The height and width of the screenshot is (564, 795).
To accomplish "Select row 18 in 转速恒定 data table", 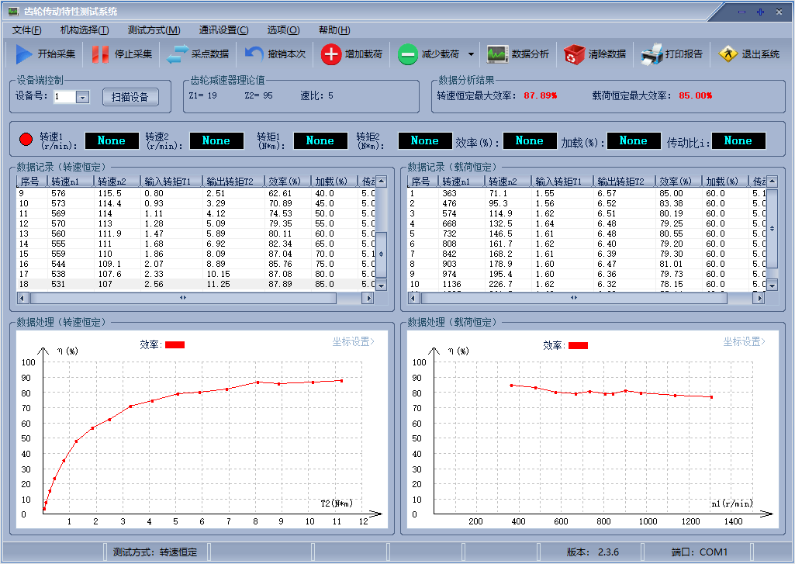I will pos(194,285).
